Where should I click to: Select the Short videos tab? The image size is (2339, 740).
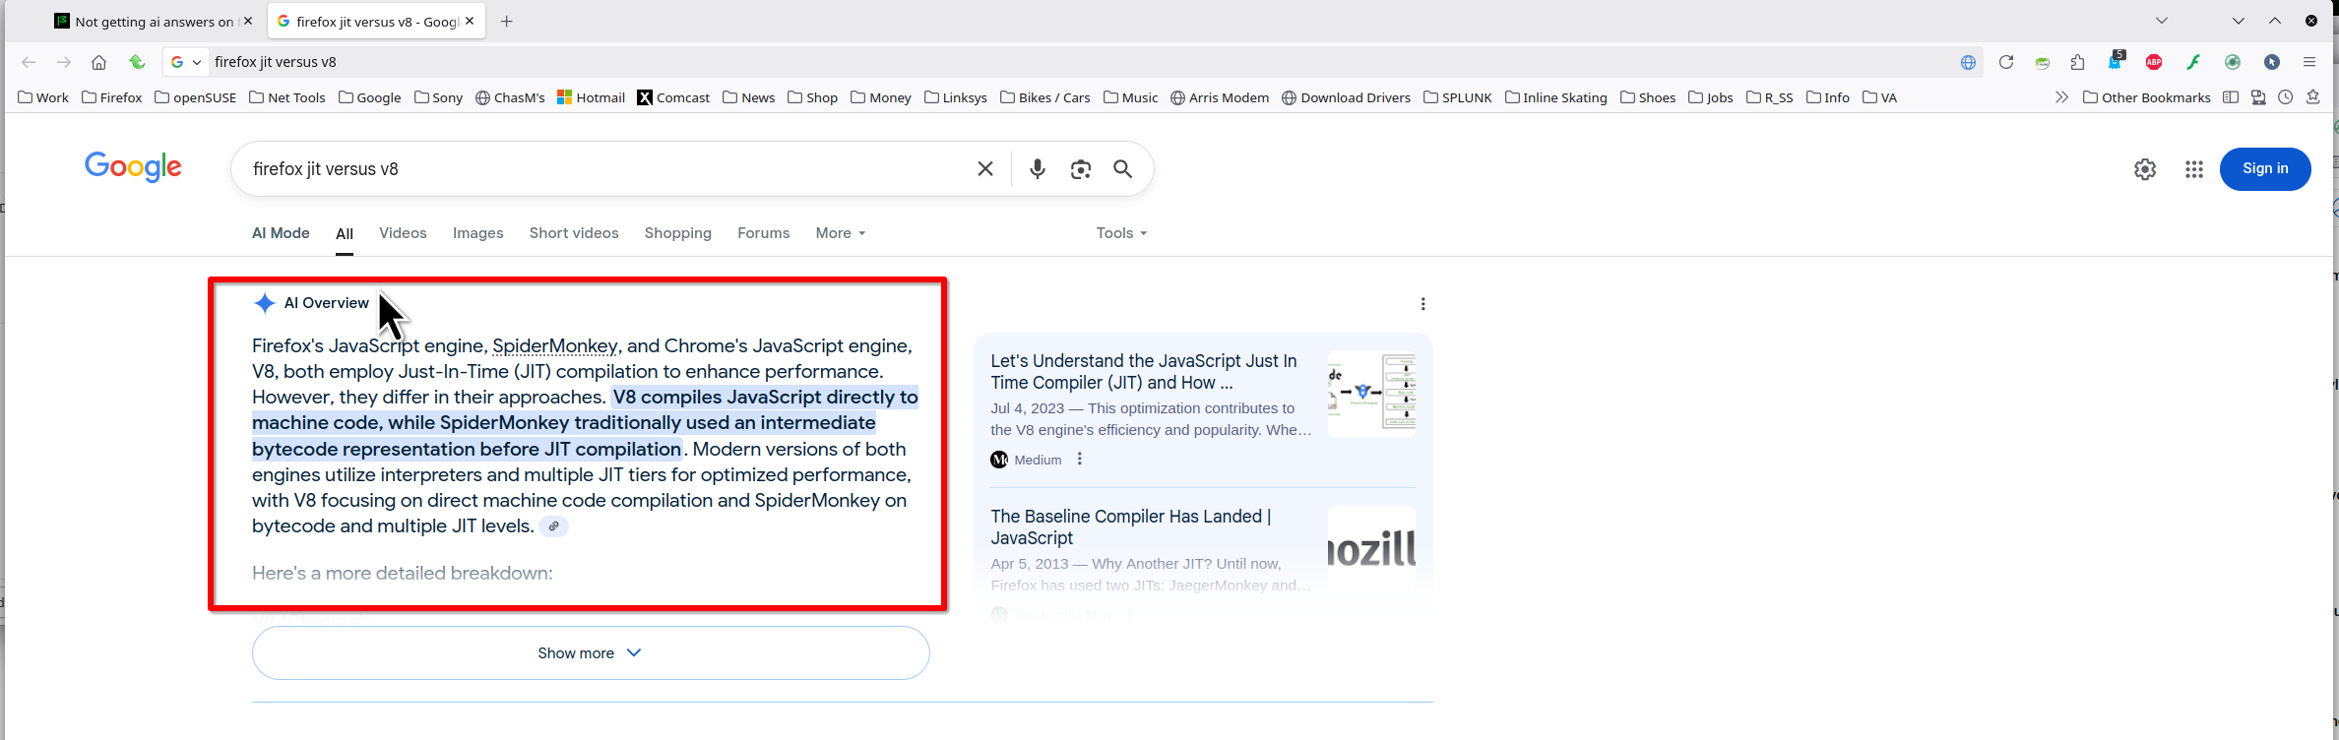pyautogui.click(x=574, y=233)
